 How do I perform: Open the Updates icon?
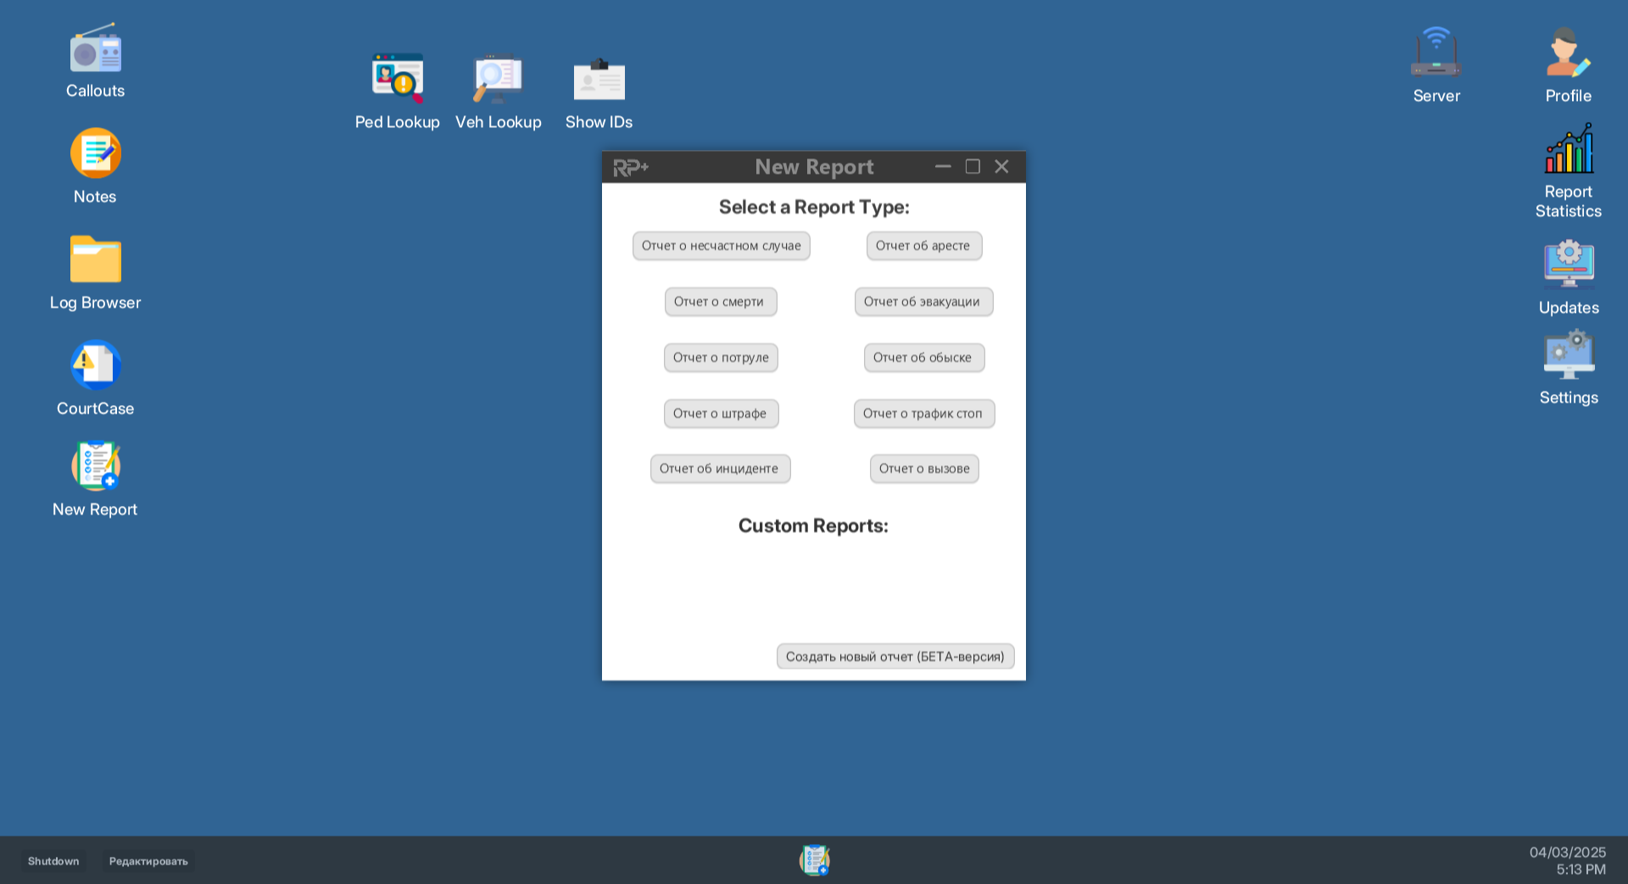click(1568, 264)
